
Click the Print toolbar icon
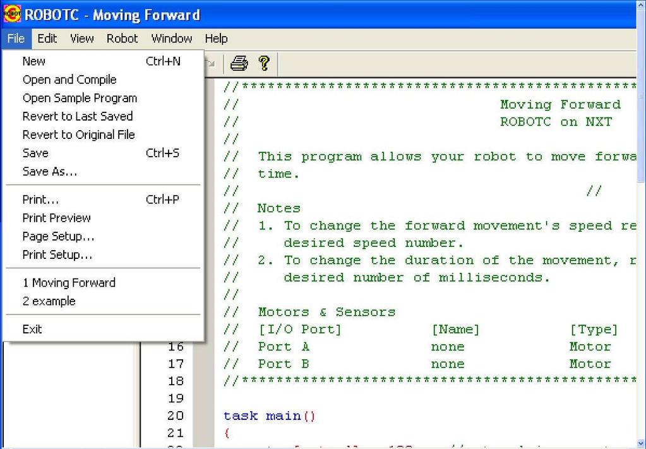[x=239, y=63]
